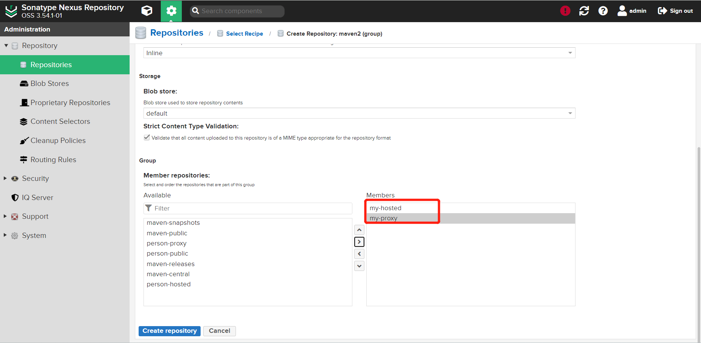The height and width of the screenshot is (343, 701).
Task: Open Cleanup Policies in the sidebar
Action: click(x=65, y=140)
